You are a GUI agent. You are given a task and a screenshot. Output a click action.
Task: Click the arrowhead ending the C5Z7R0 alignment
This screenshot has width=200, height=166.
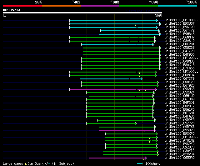pyautogui.click(x=136, y=123)
